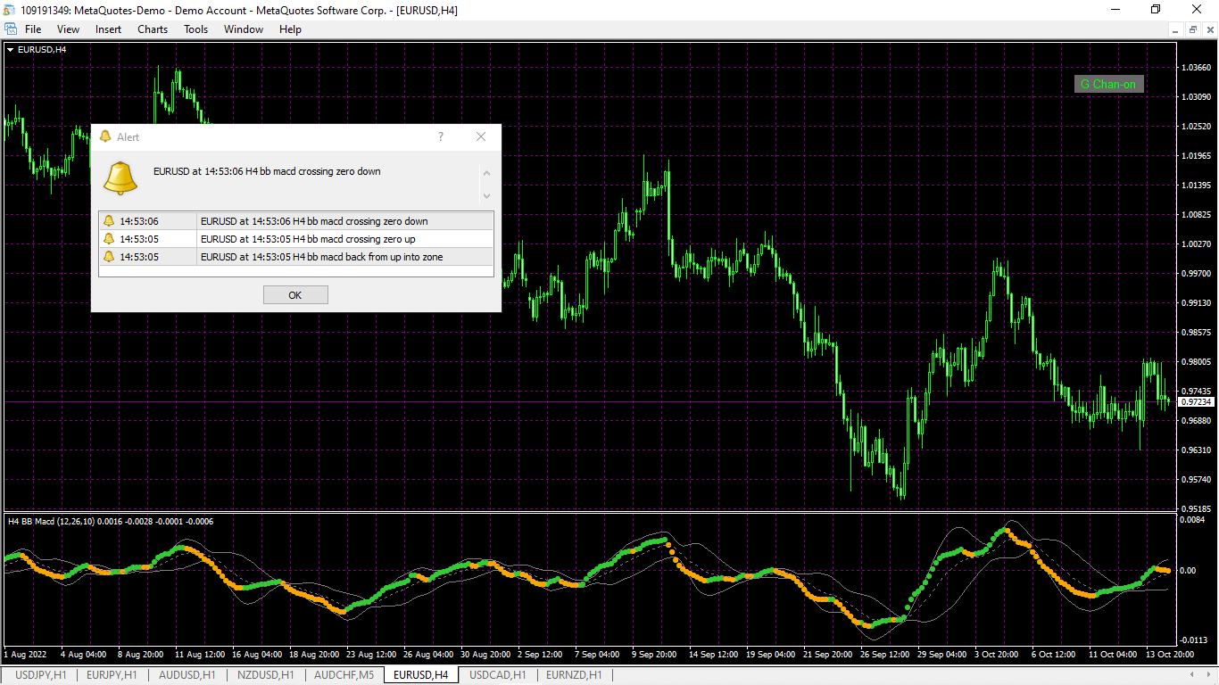
Task: Click the 0.0084 value on indicator scale
Action: (1193, 520)
